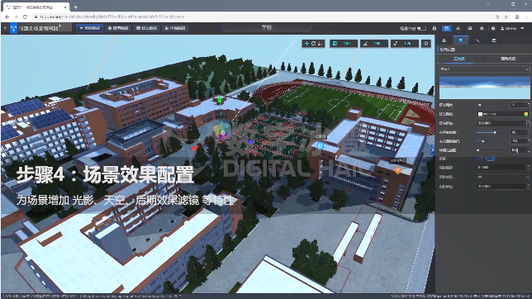Click the sky panorama preview thumbnail
This screenshot has height=299, width=532.
click(484, 88)
